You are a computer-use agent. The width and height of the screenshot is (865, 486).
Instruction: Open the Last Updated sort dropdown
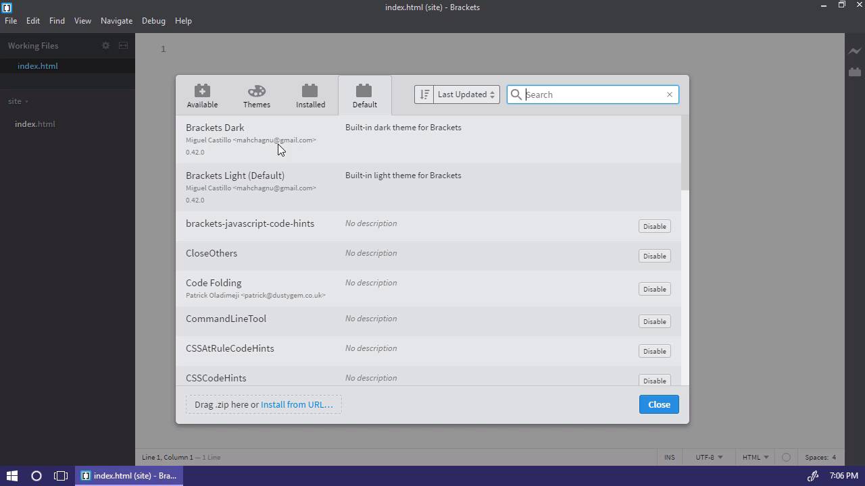[x=466, y=94]
